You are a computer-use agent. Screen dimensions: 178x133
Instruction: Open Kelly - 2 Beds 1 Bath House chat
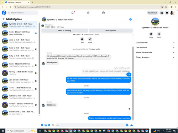pos(19,57)
